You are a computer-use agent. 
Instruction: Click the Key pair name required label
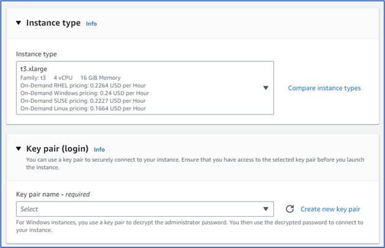[53, 194]
